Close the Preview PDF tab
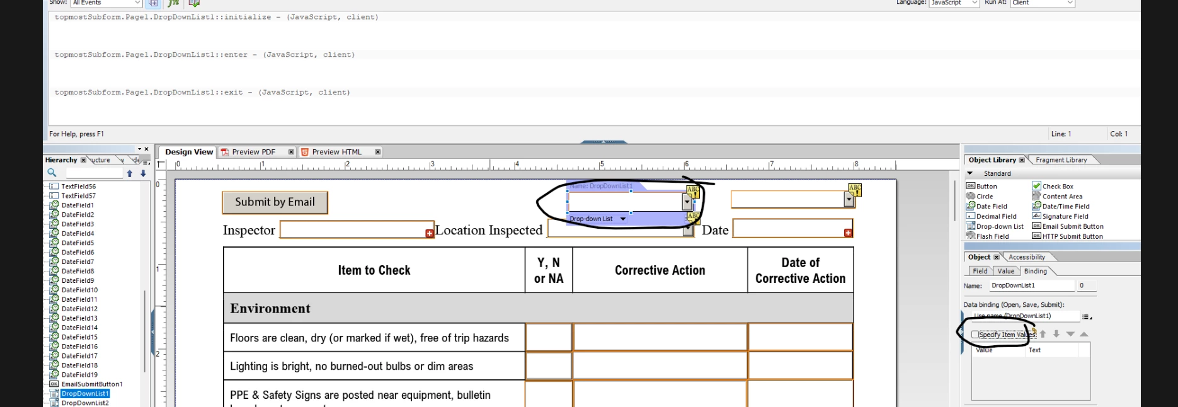This screenshot has width=1178, height=407. (291, 152)
